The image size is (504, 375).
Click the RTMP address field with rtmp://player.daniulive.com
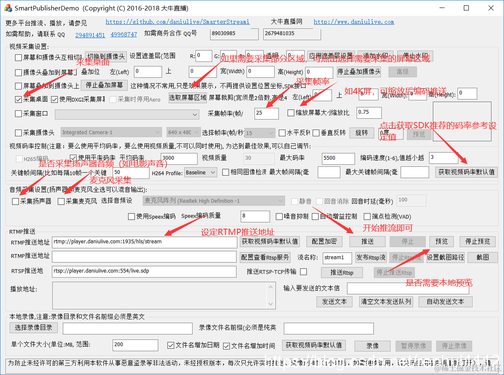pos(144,242)
